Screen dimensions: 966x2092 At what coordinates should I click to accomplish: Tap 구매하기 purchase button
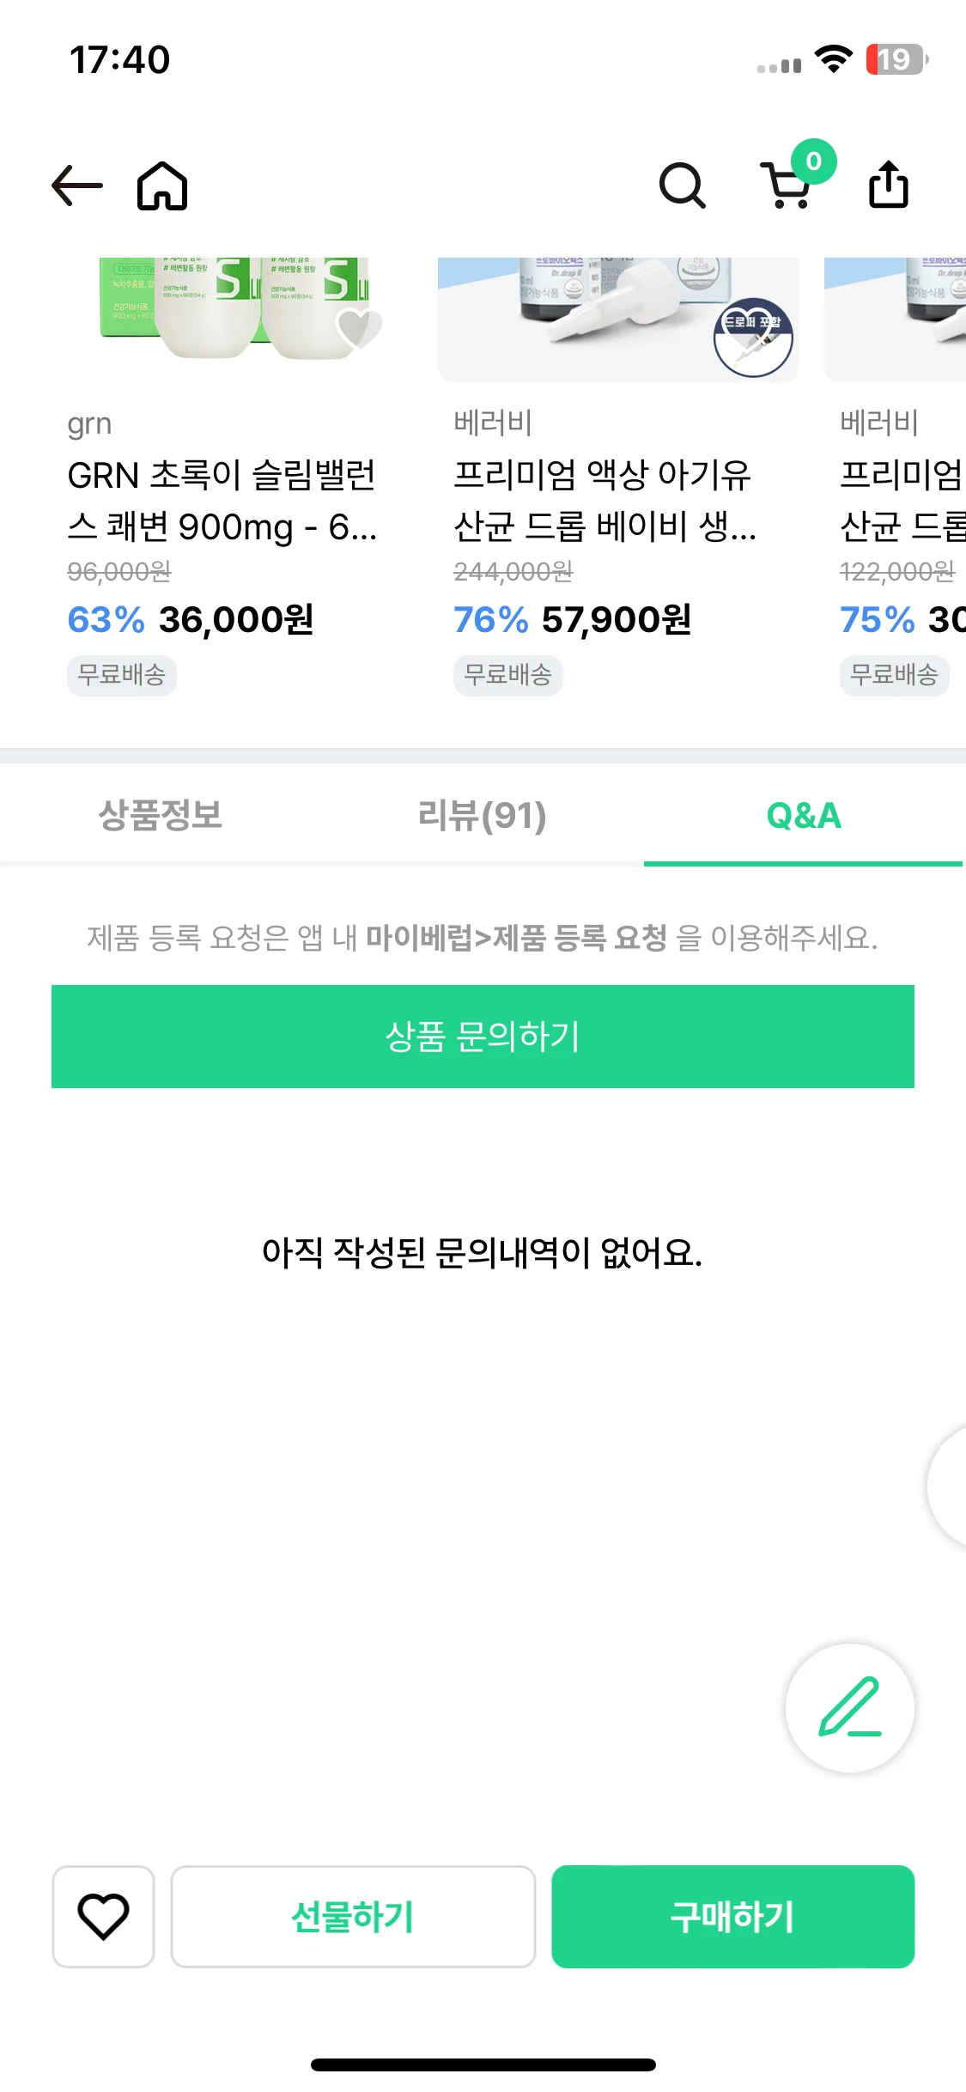tap(732, 1916)
